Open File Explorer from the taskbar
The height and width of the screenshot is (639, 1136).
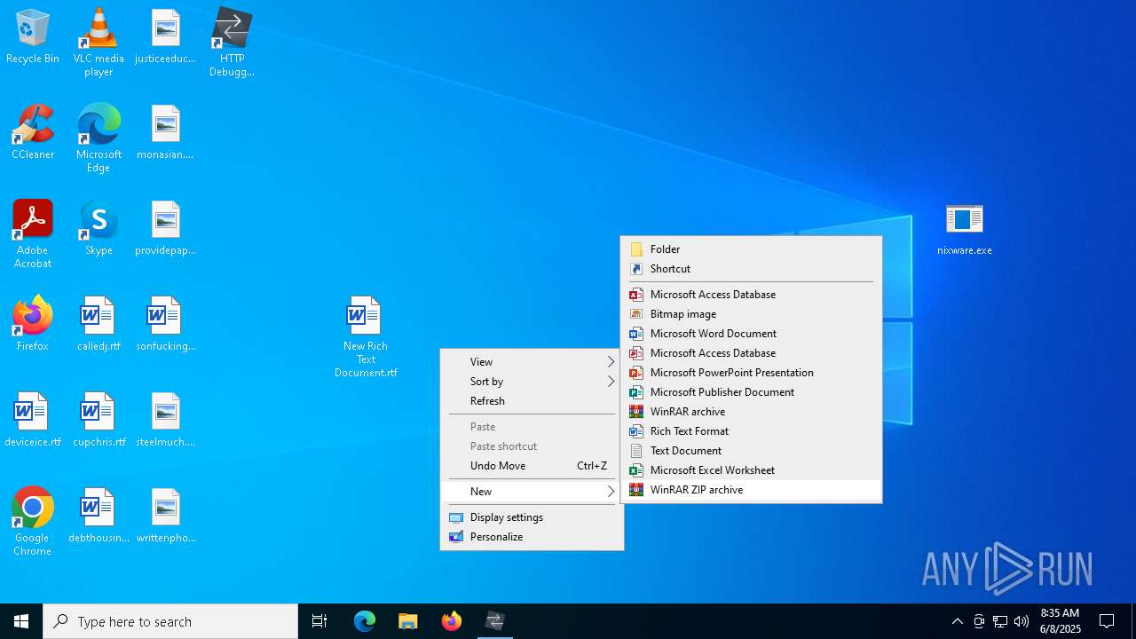pyautogui.click(x=408, y=621)
